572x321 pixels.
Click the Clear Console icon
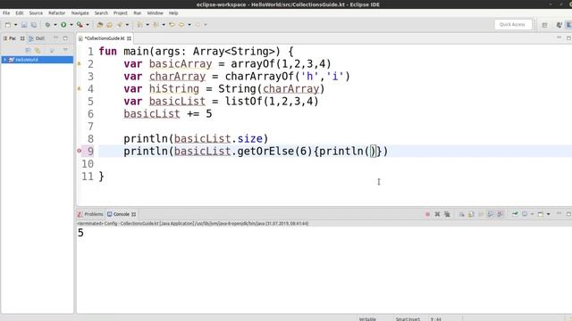tap(461, 214)
